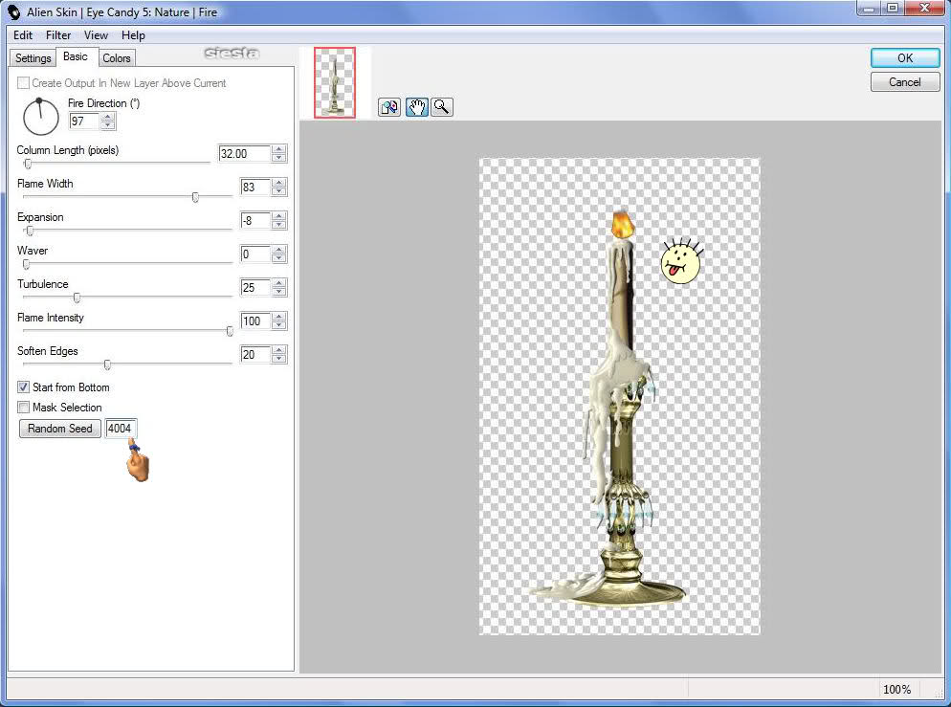Toggle Create Output In New Layer checkbox
The width and height of the screenshot is (951, 707).
[24, 83]
